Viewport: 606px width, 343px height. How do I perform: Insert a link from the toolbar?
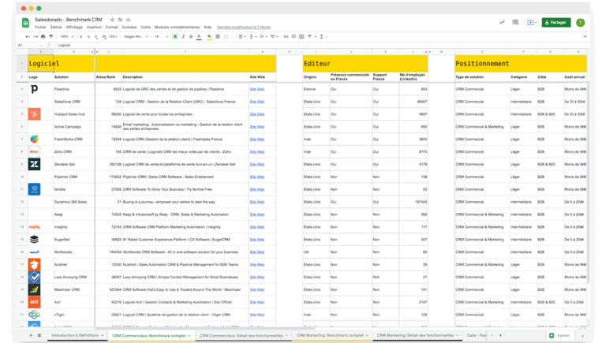point(286,37)
